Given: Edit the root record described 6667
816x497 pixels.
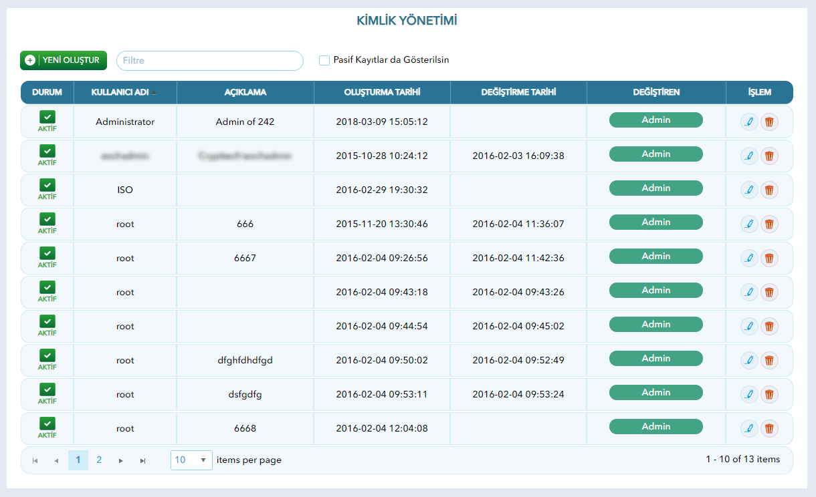Looking at the screenshot, I should click(749, 258).
